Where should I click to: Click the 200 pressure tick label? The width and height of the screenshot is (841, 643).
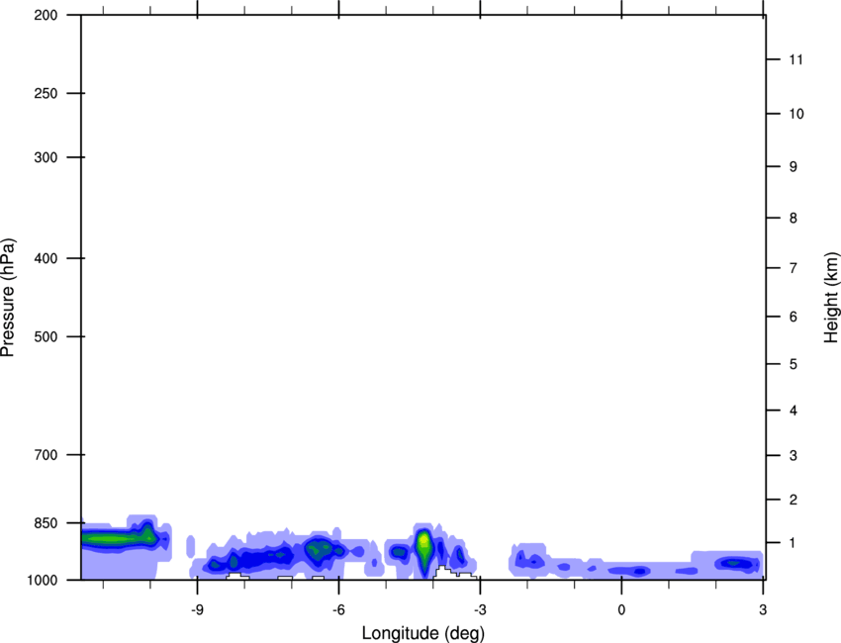point(46,15)
